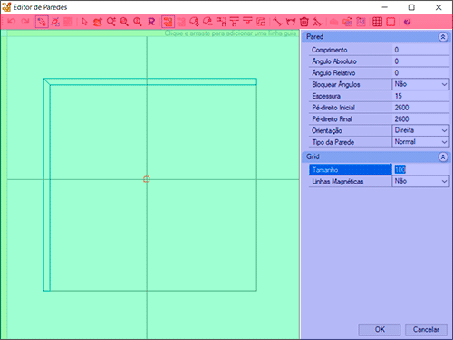Activate the wall drawing pencil tool
The image size is (453, 340).
pos(42,22)
